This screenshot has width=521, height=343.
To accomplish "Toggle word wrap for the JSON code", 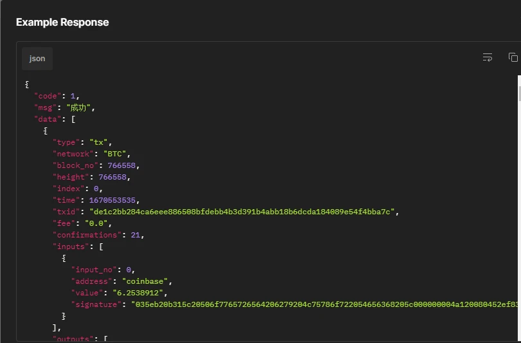I will coord(488,58).
